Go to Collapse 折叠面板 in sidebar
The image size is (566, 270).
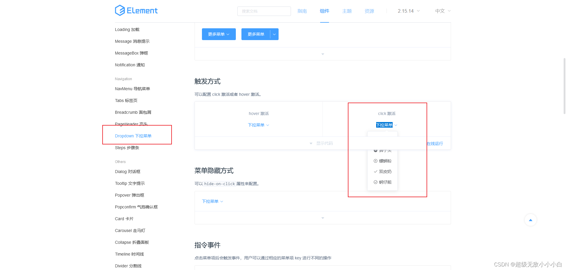(132, 242)
